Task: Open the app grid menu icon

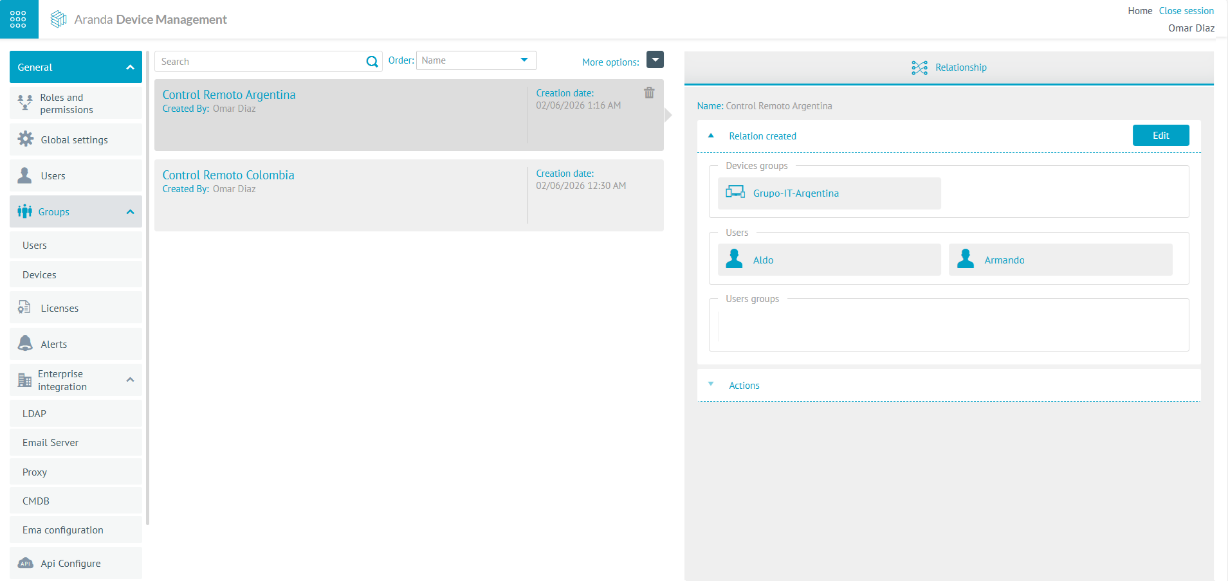Action: coord(18,19)
